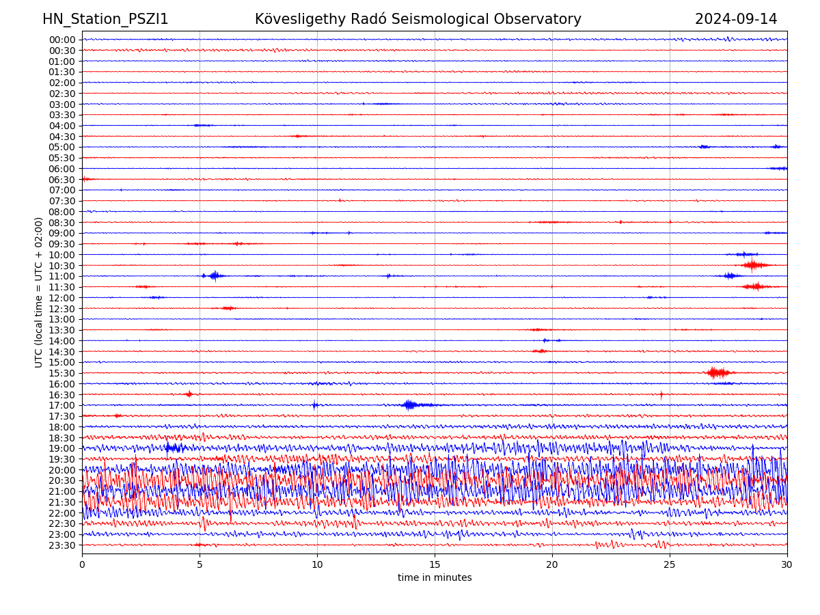Select the x-axis tick label 0
820x615 pixels.
tap(82, 564)
